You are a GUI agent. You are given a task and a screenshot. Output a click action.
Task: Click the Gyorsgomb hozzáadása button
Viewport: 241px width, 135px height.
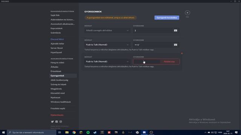pos(167,18)
